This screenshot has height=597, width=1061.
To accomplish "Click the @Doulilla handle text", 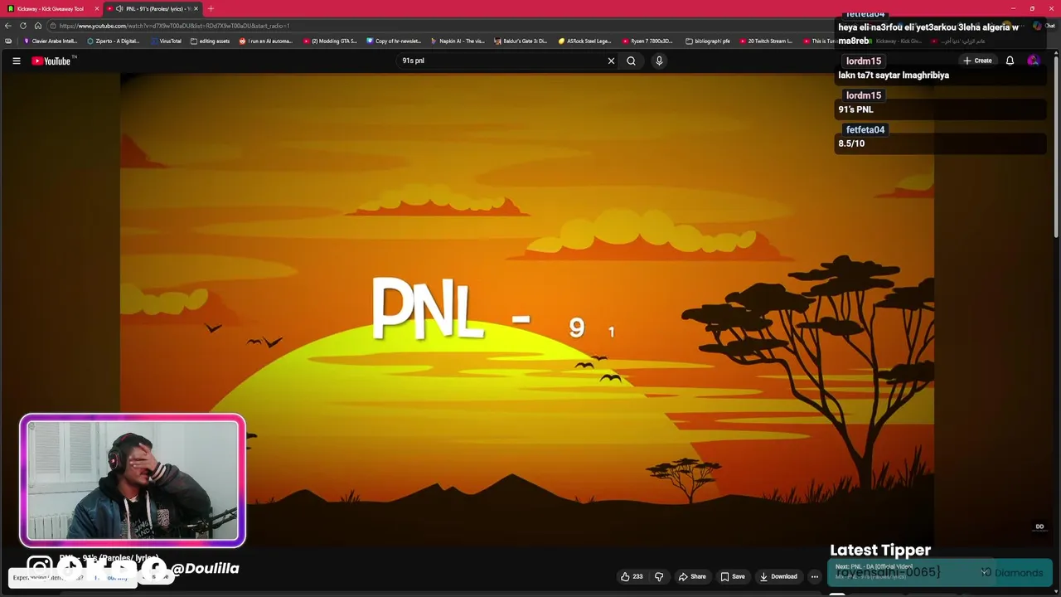I will (x=205, y=568).
